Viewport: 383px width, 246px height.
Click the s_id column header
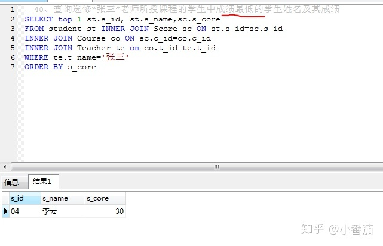click(x=25, y=198)
